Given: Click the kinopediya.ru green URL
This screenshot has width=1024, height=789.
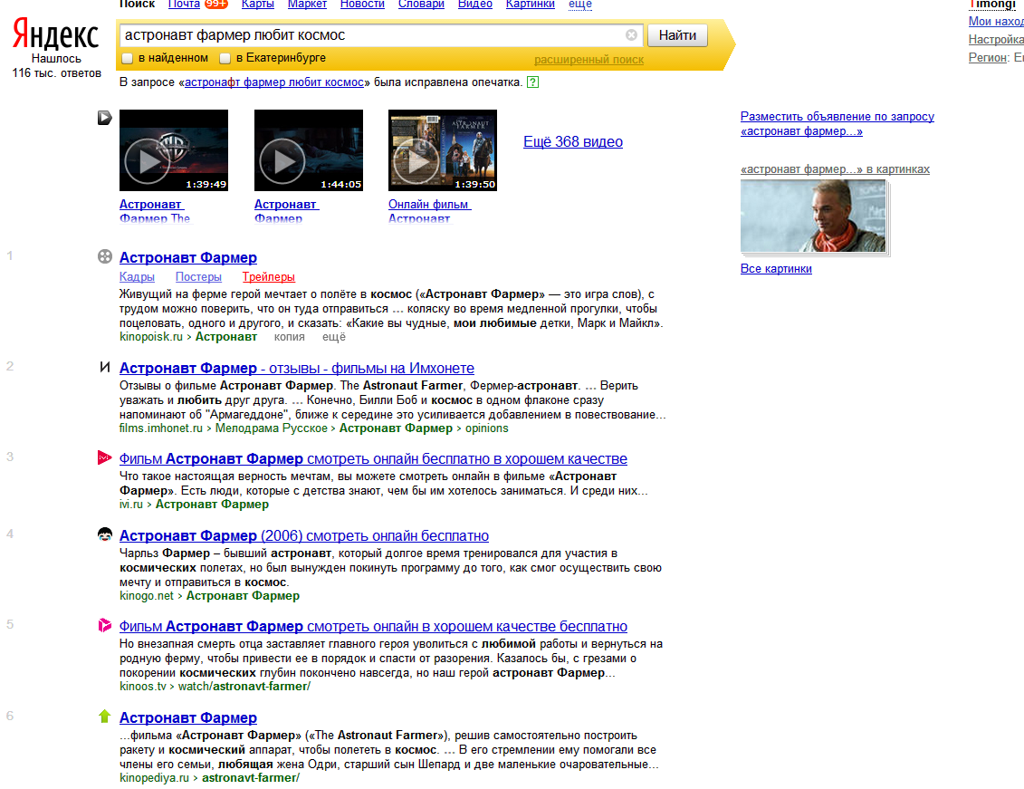Looking at the screenshot, I should (154, 778).
